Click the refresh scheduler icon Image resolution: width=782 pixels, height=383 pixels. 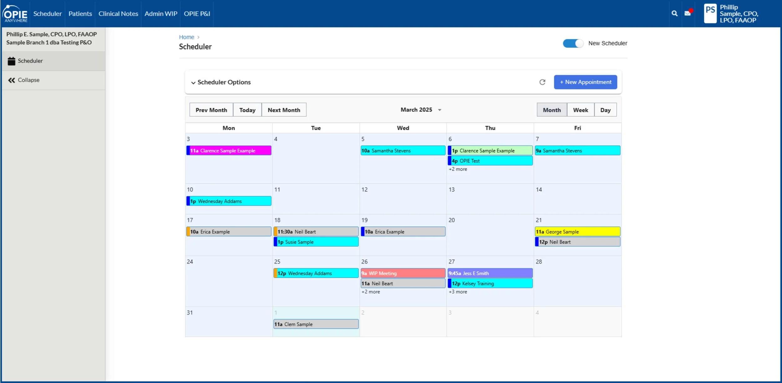click(x=542, y=82)
